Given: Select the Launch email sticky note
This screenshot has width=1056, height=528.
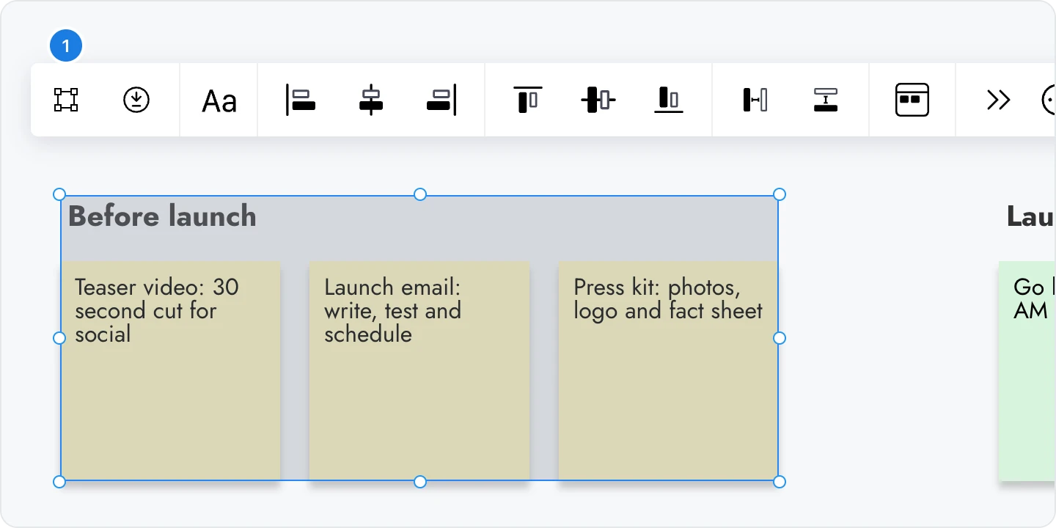Looking at the screenshot, I should [x=419, y=371].
